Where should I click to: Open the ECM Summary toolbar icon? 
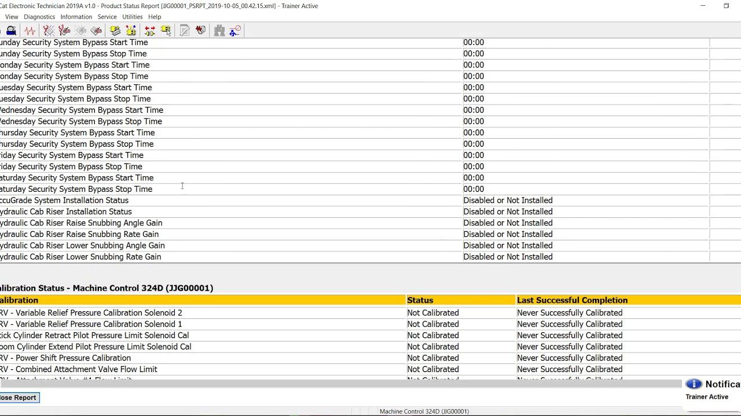tap(115, 31)
